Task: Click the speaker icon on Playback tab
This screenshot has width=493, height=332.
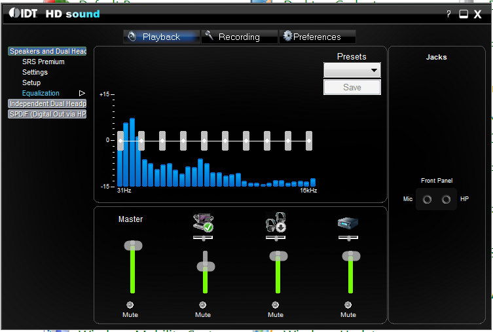Action: coord(132,37)
